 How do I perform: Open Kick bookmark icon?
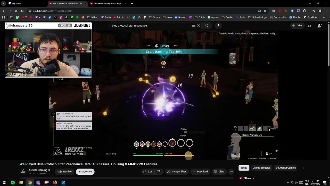click(x=72, y=17)
